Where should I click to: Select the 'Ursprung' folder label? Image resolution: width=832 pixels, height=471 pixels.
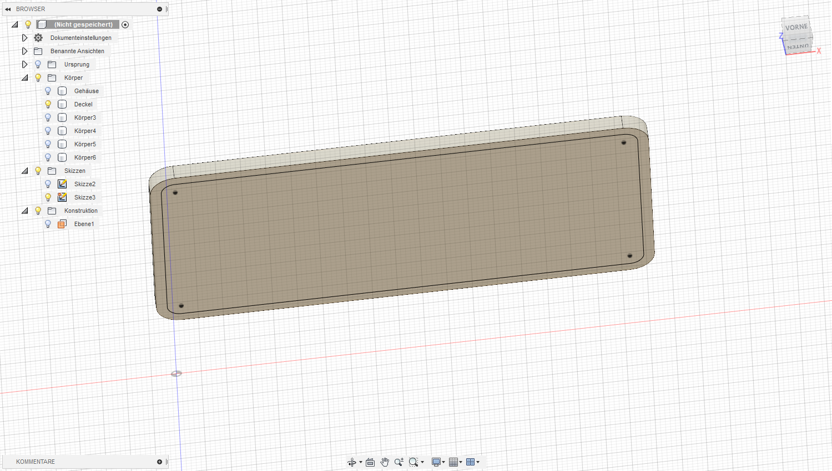(x=77, y=64)
